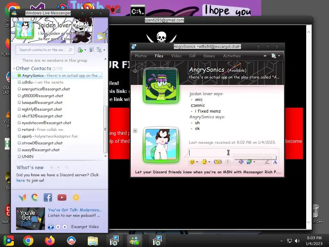This screenshot has height=247, width=329.
Task: Open File Explorer folder icon in taskbar
Action: [x=93, y=241]
